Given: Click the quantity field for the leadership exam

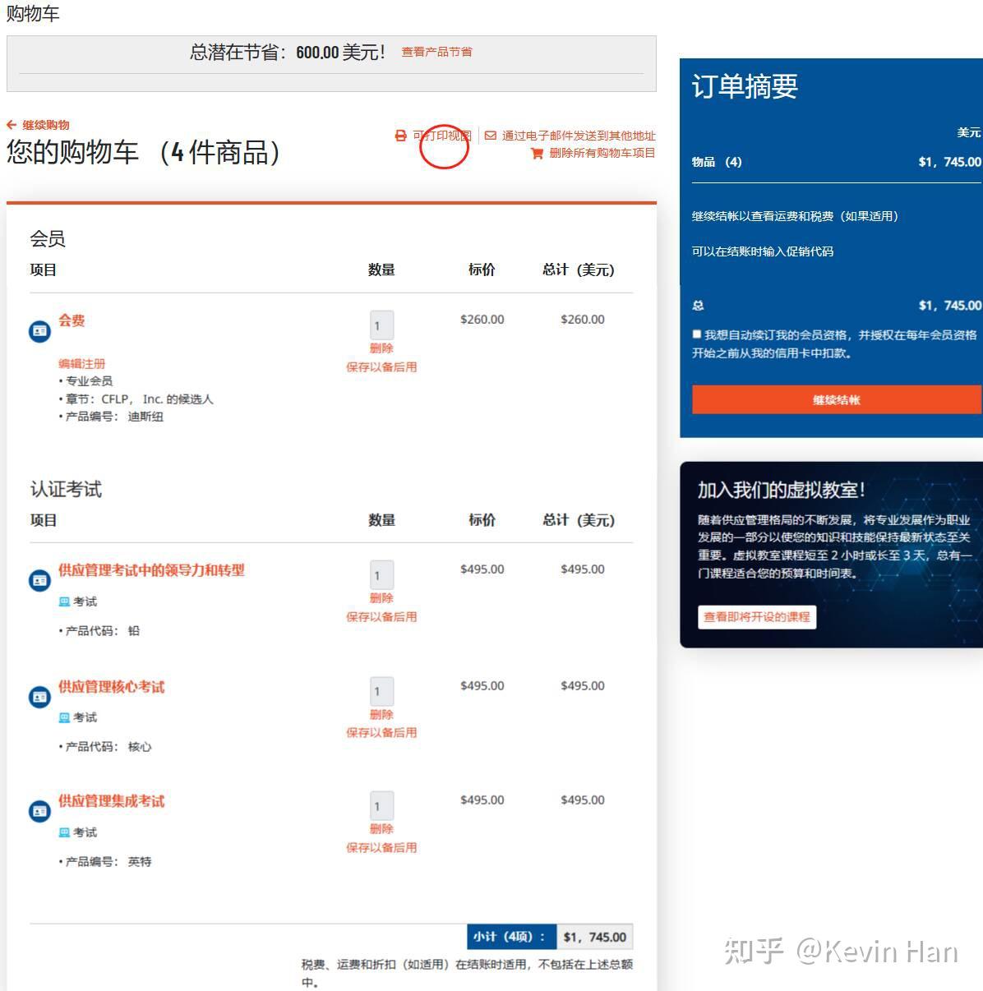Looking at the screenshot, I should [x=381, y=575].
